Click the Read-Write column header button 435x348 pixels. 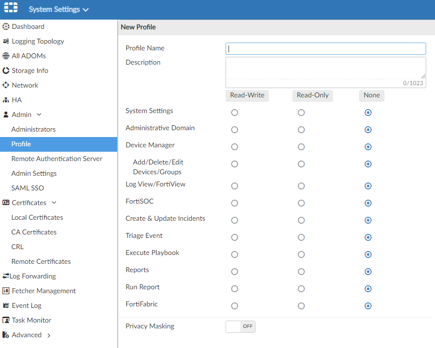click(x=247, y=95)
